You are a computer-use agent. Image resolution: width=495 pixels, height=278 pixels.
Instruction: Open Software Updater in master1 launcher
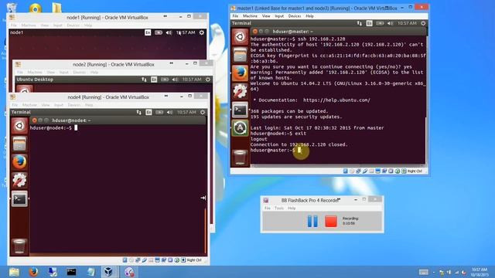tap(240, 128)
